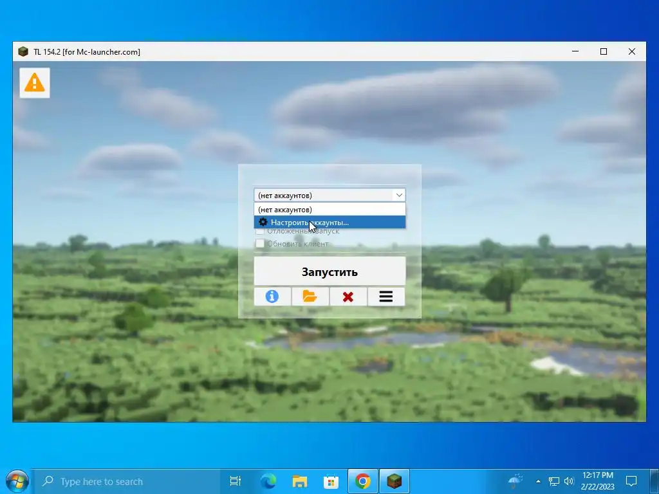Open the clock showing 12:17 PM
The width and height of the screenshot is (659, 494).
click(x=598, y=481)
